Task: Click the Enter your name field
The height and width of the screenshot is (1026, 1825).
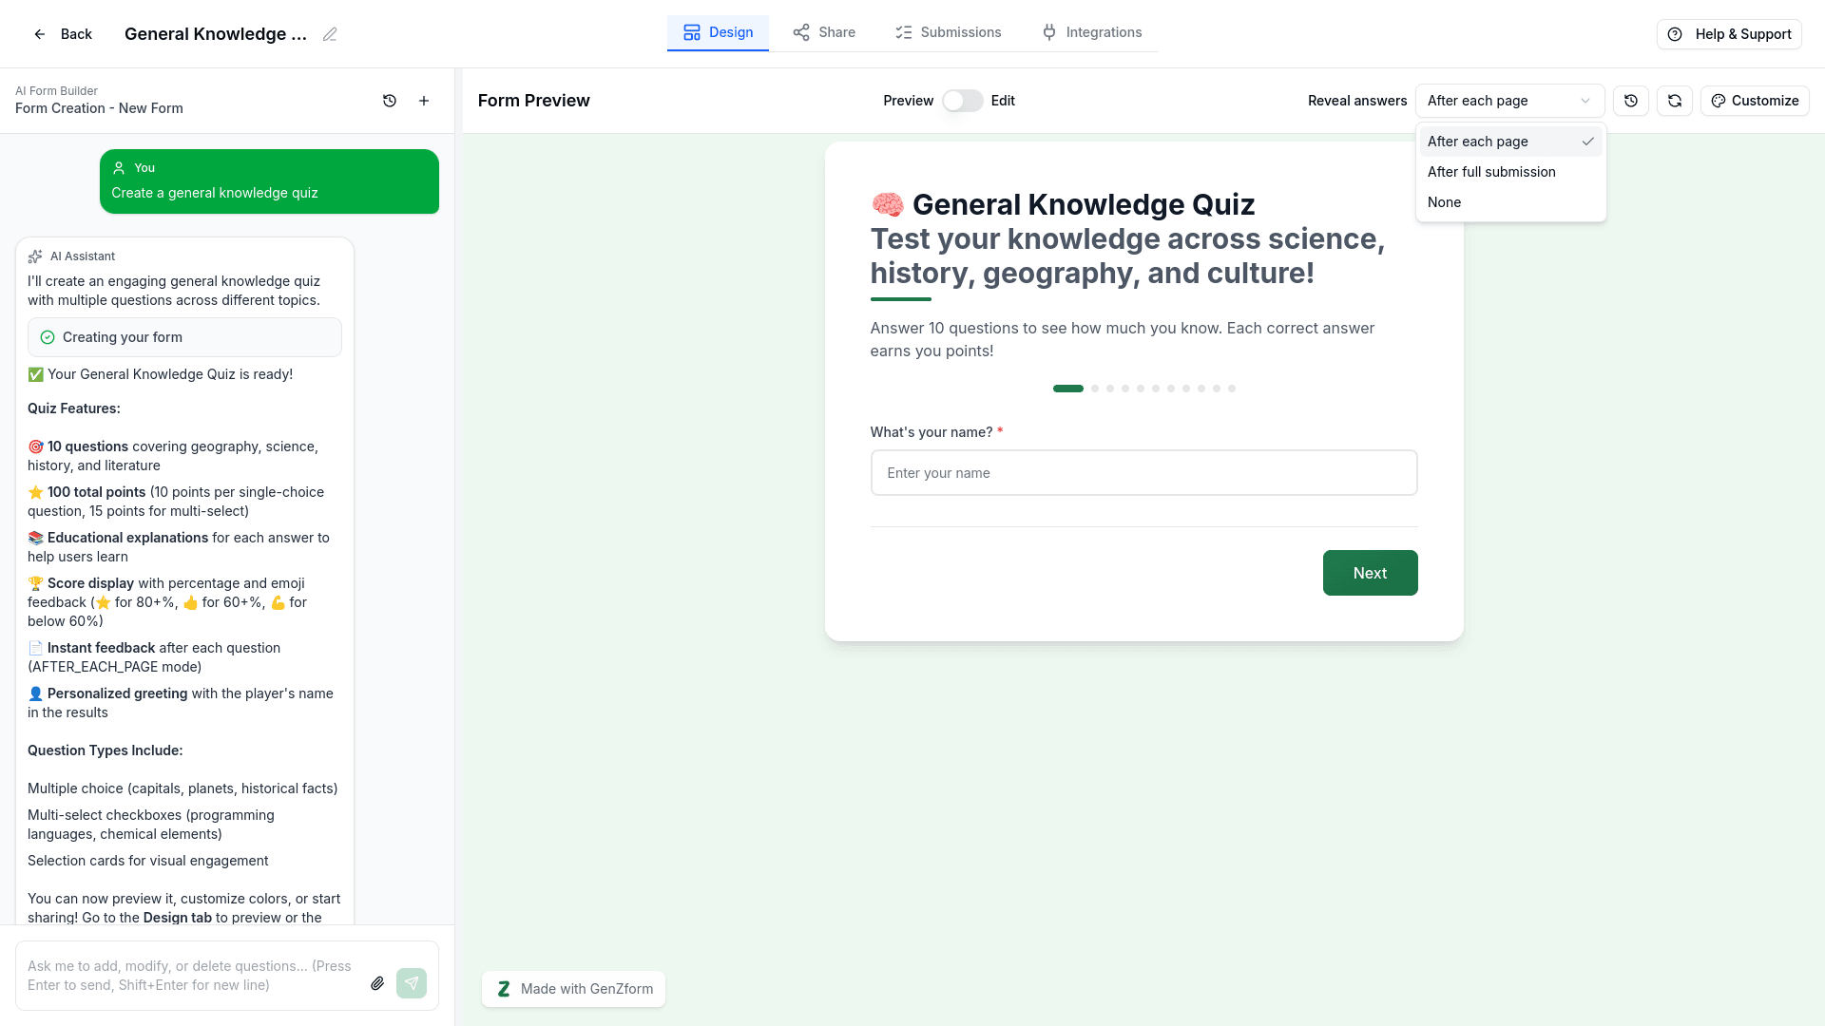Action: pyautogui.click(x=1143, y=472)
